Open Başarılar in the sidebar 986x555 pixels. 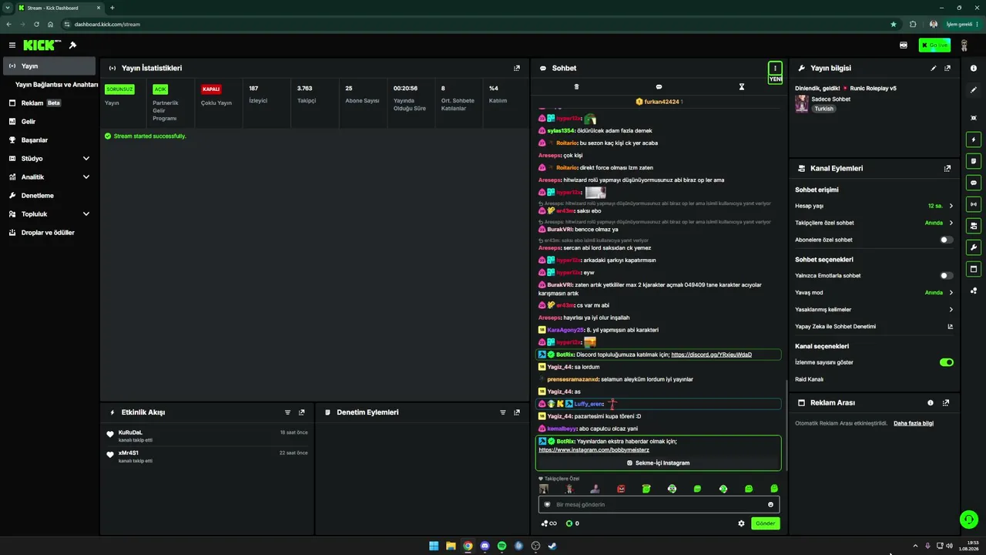pos(49,140)
